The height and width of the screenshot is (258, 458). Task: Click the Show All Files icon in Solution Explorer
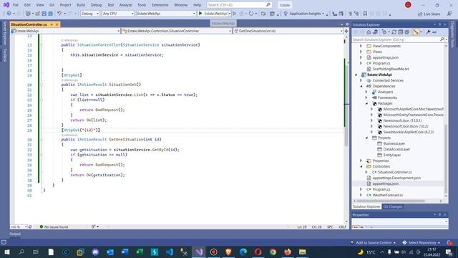407,32
